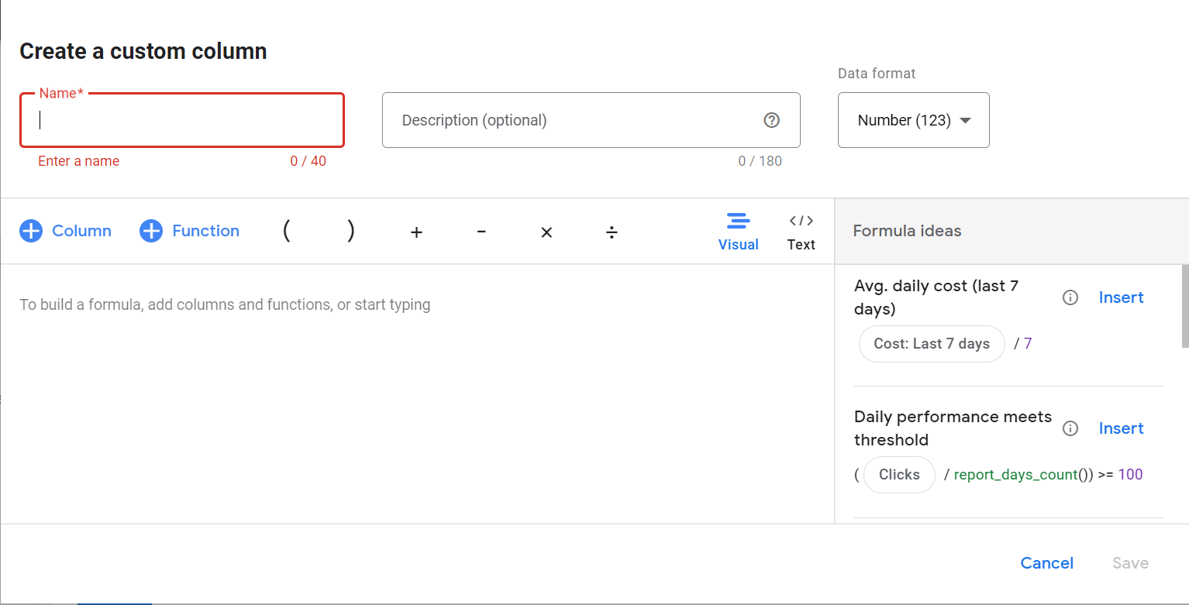Viewport: 1189px width, 605px height.
Task: Insert the multiplication operator
Action: point(546,232)
